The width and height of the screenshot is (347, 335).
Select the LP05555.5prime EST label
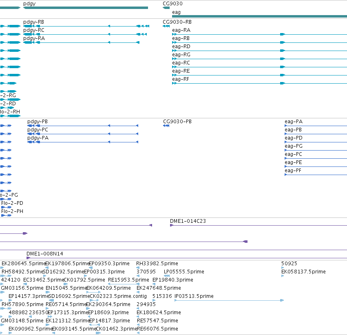tap(184, 272)
